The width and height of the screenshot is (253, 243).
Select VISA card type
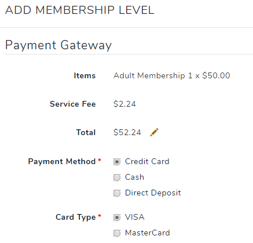(x=117, y=217)
